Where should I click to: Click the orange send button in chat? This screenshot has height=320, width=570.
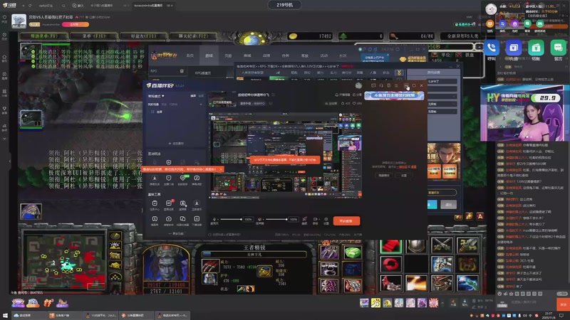tap(563, 304)
